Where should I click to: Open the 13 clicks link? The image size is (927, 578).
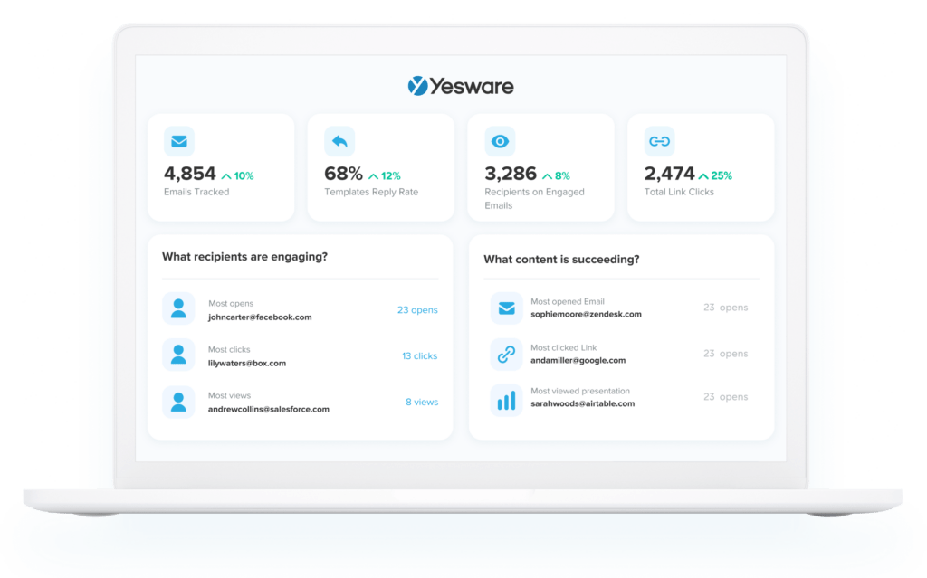pos(420,355)
